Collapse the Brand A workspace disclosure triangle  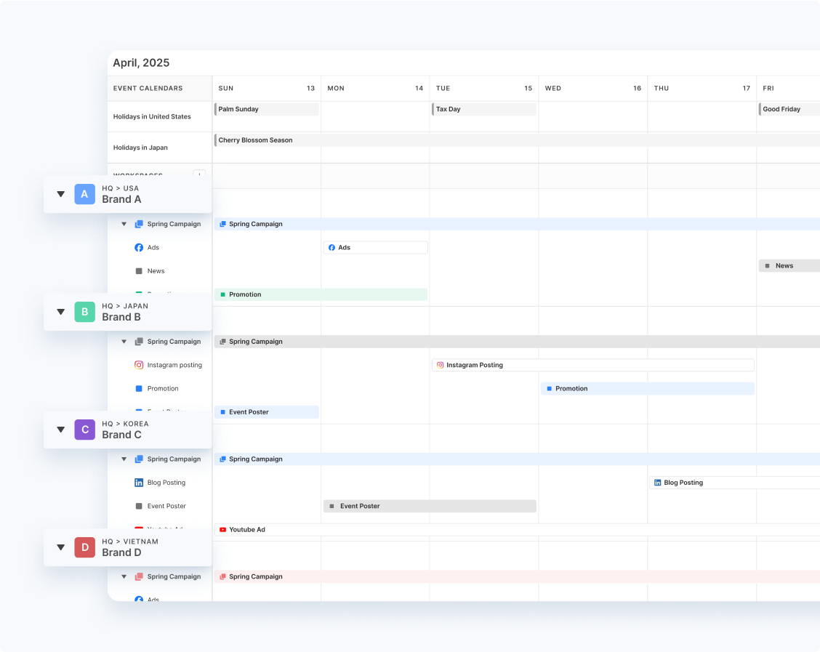click(61, 194)
